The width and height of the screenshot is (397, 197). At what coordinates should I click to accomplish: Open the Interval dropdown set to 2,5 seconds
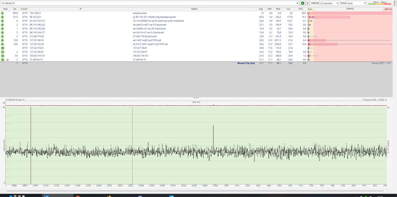pyautogui.click(x=329, y=3)
